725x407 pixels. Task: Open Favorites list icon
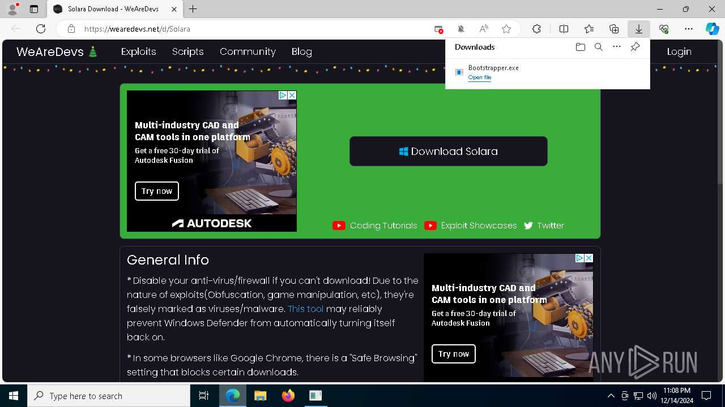pos(589,29)
